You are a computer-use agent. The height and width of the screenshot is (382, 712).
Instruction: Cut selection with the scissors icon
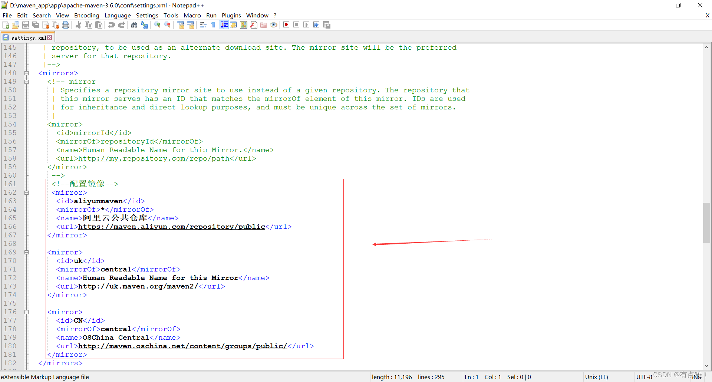79,25
